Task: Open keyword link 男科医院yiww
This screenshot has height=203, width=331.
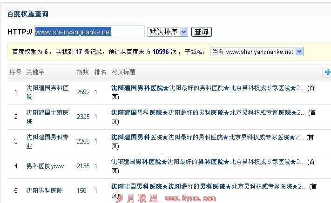Action: point(45,166)
